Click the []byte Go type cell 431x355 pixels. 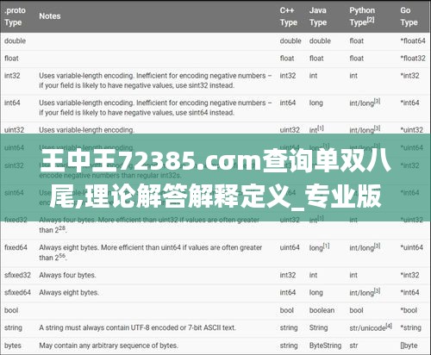pyautogui.click(x=409, y=346)
